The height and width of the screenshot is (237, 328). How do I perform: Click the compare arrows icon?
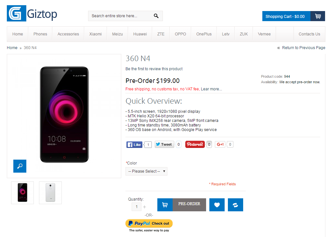[x=235, y=205]
